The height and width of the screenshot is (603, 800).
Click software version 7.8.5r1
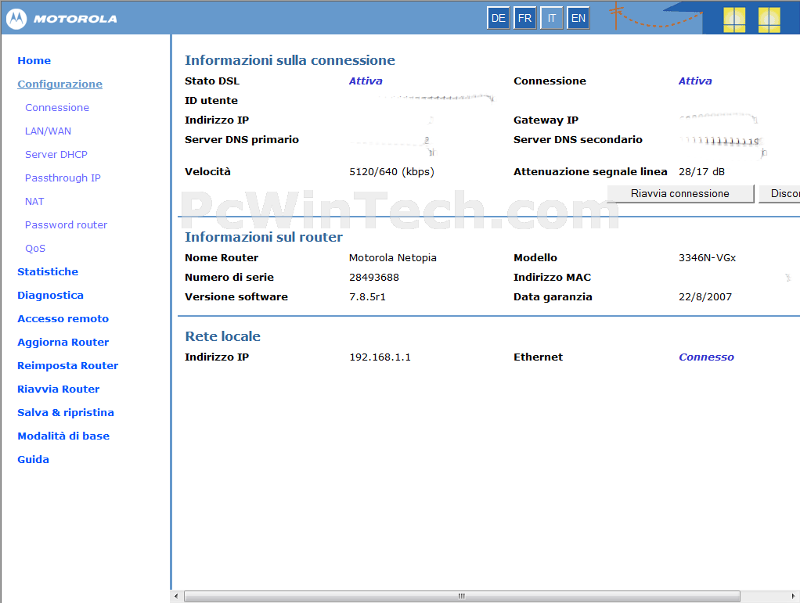tap(367, 296)
